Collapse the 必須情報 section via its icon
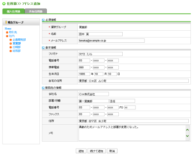This screenshot has height=155, width=193. (43, 20)
